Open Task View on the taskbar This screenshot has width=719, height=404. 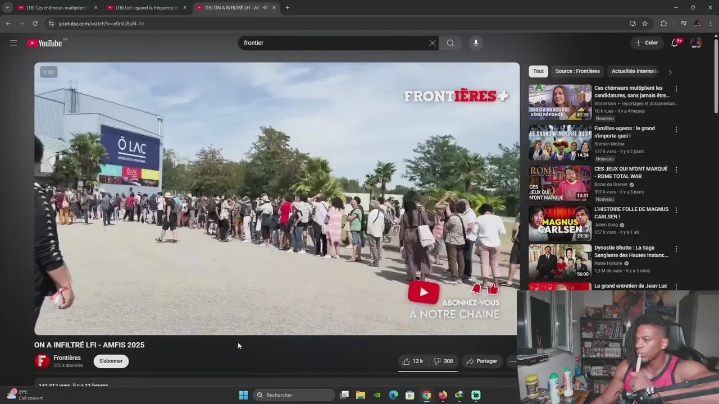click(x=344, y=395)
